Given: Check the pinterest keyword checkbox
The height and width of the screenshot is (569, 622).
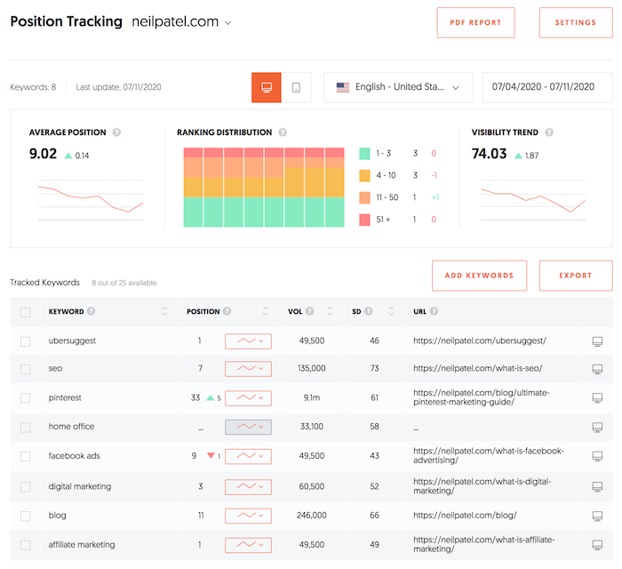Looking at the screenshot, I should pyautogui.click(x=26, y=398).
